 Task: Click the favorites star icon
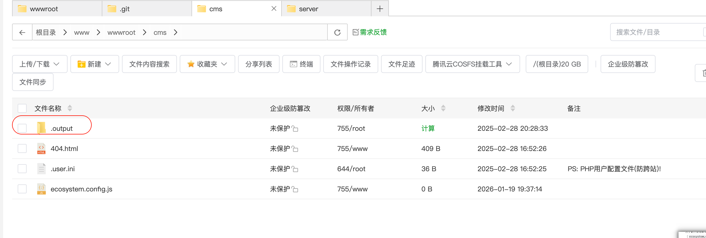coord(191,64)
